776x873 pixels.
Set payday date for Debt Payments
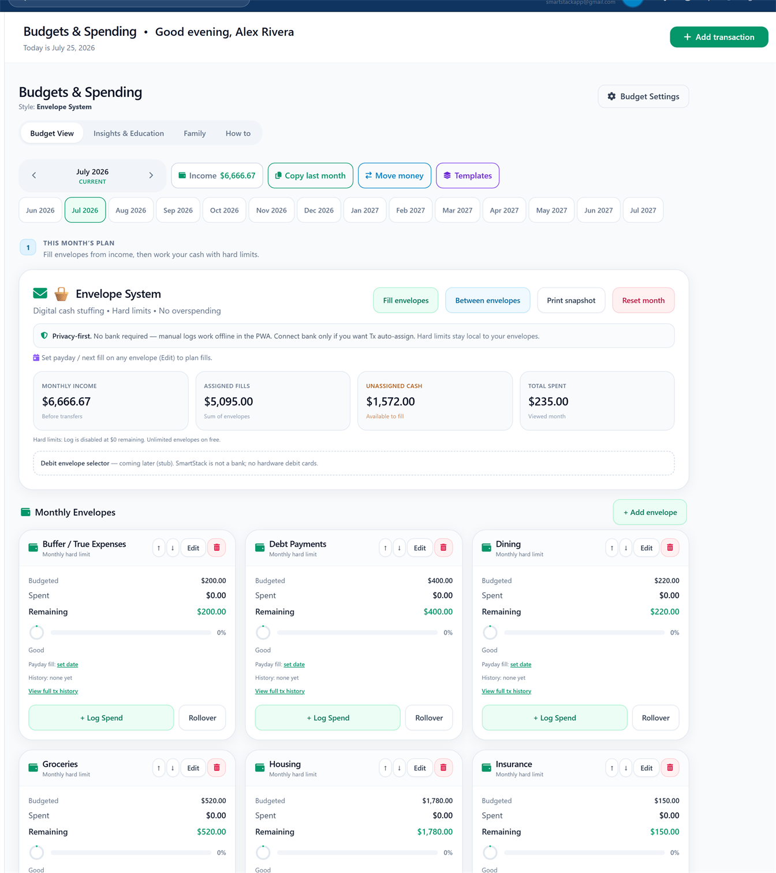pos(294,665)
